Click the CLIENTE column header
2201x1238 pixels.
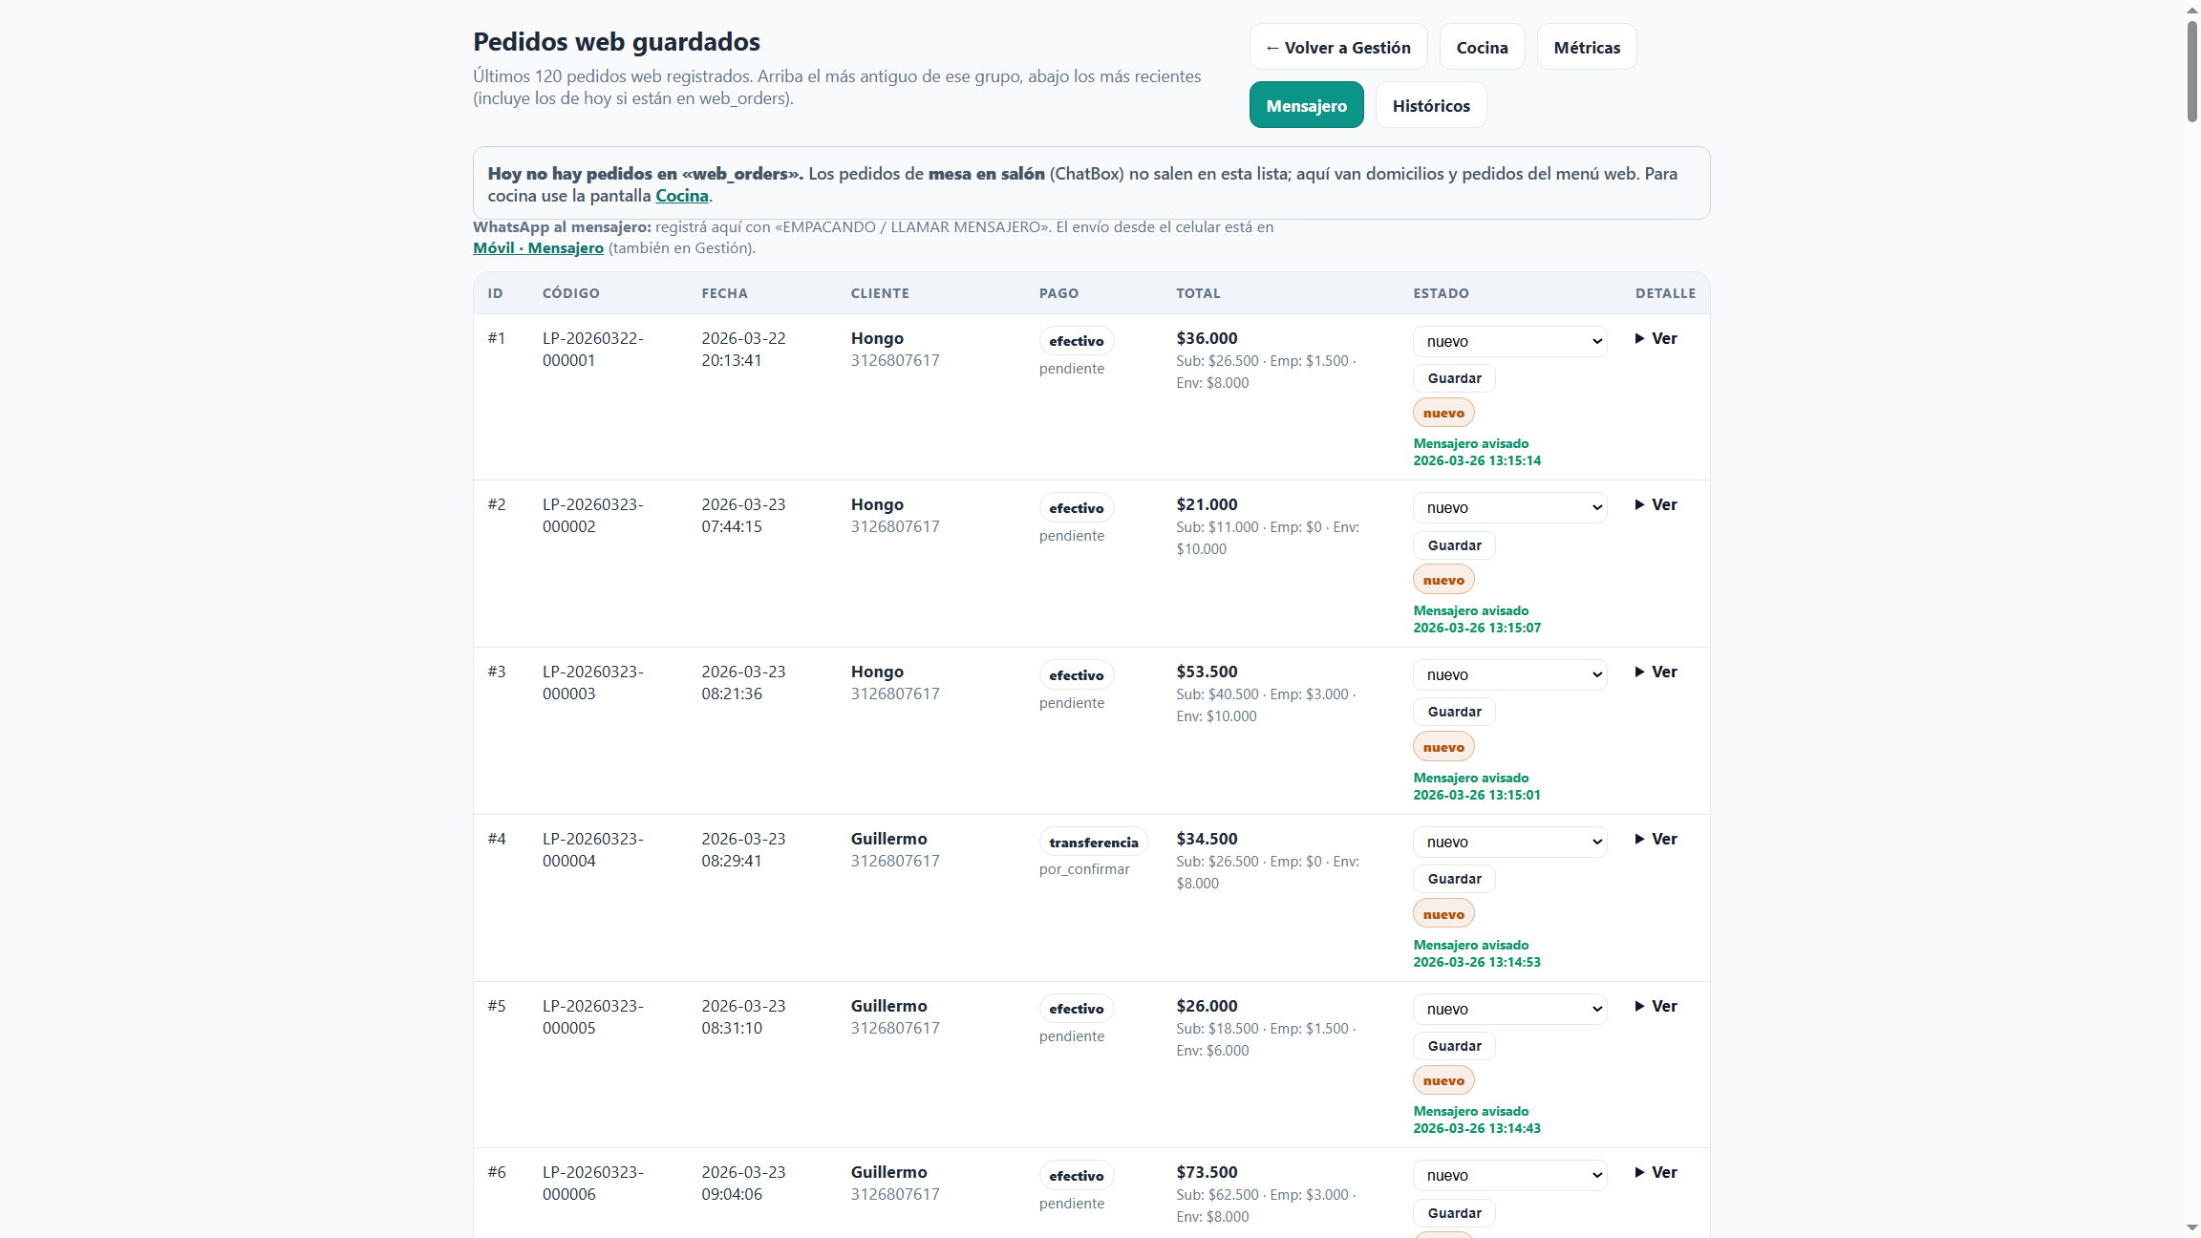point(880,293)
